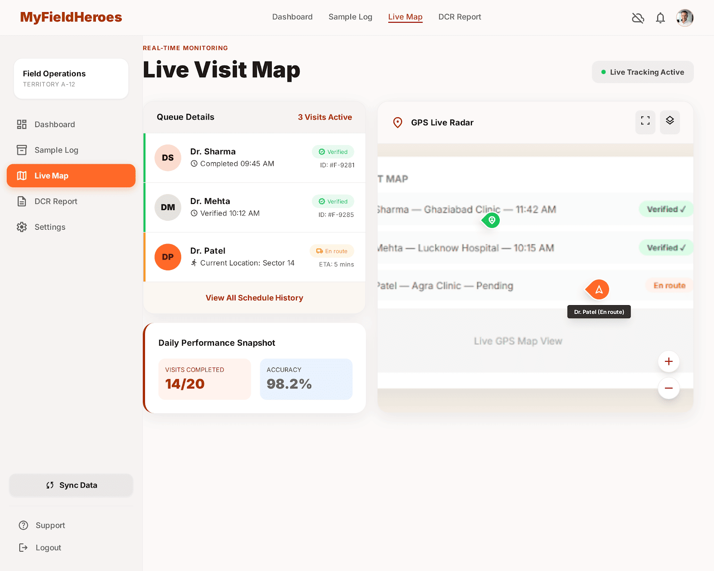Open the map layers selector
The height and width of the screenshot is (571, 714).
click(670, 122)
